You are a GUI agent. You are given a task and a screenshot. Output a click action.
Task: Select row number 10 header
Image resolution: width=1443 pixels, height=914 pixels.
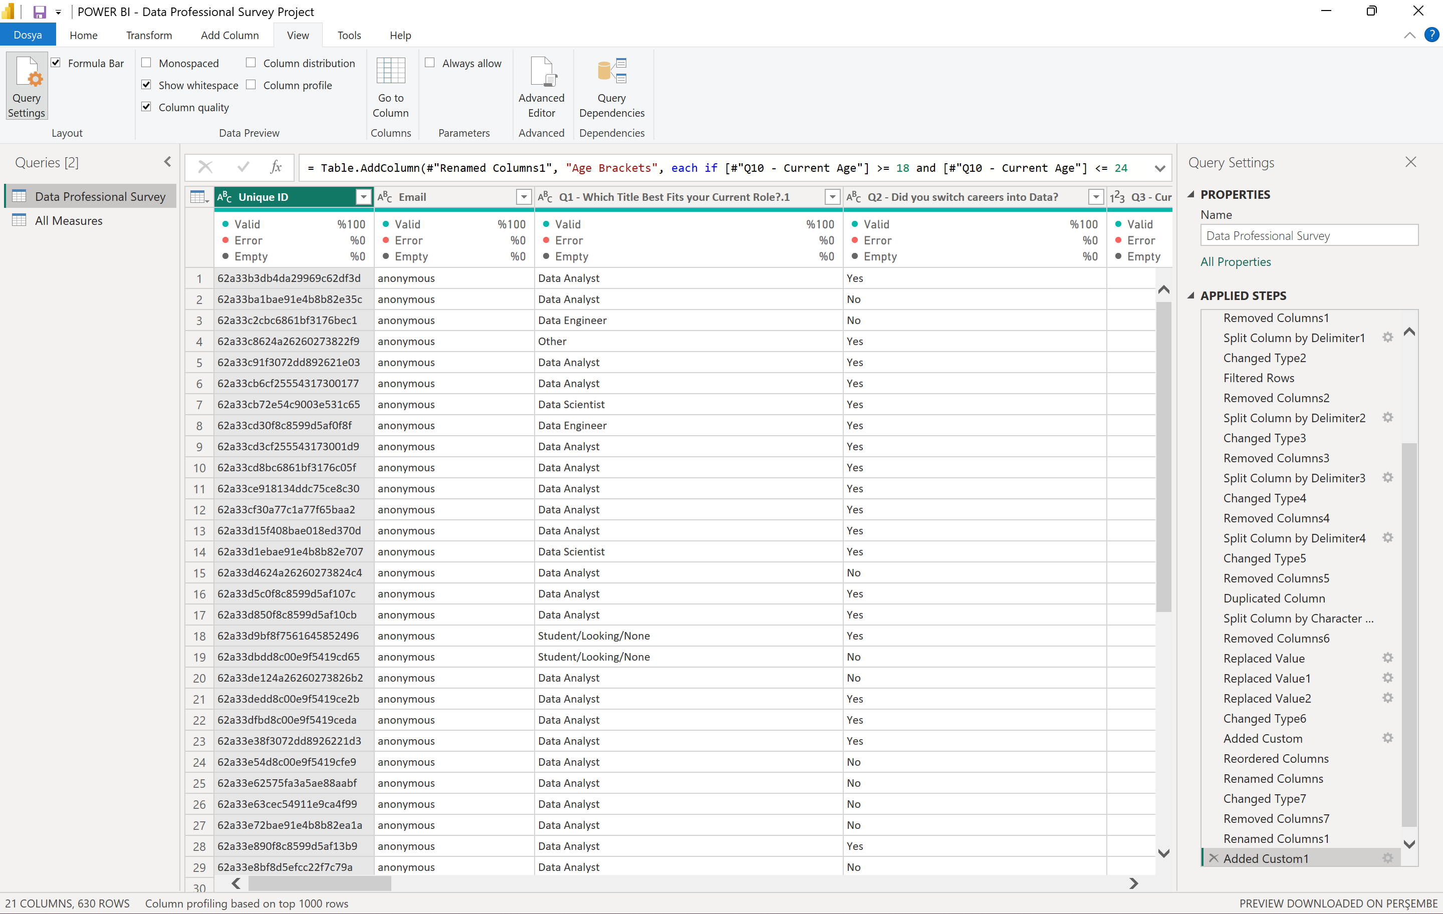tap(199, 468)
